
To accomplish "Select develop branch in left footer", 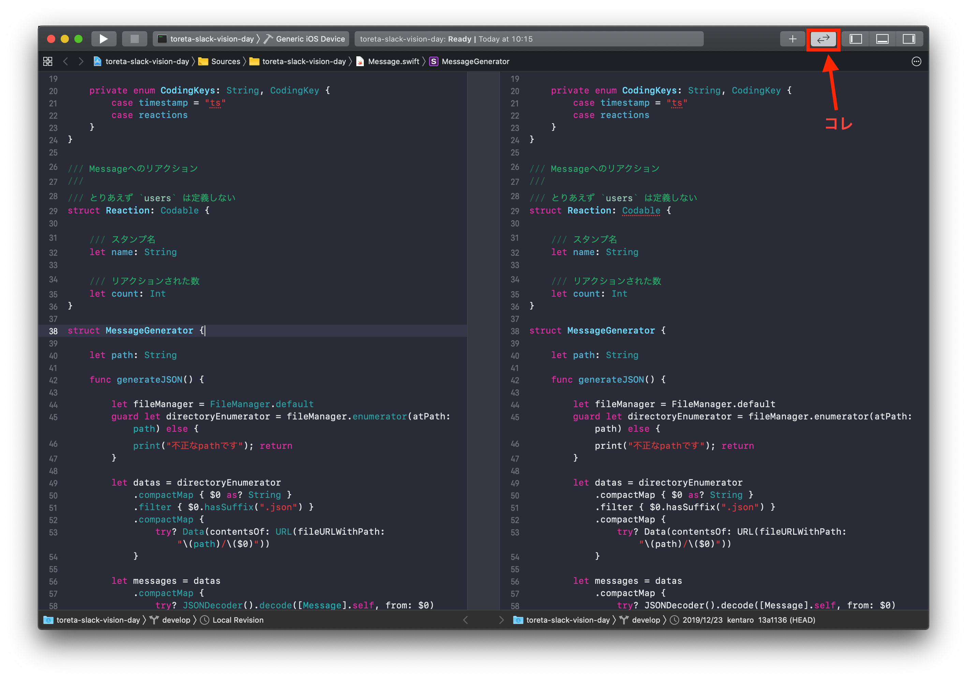I will (176, 620).
